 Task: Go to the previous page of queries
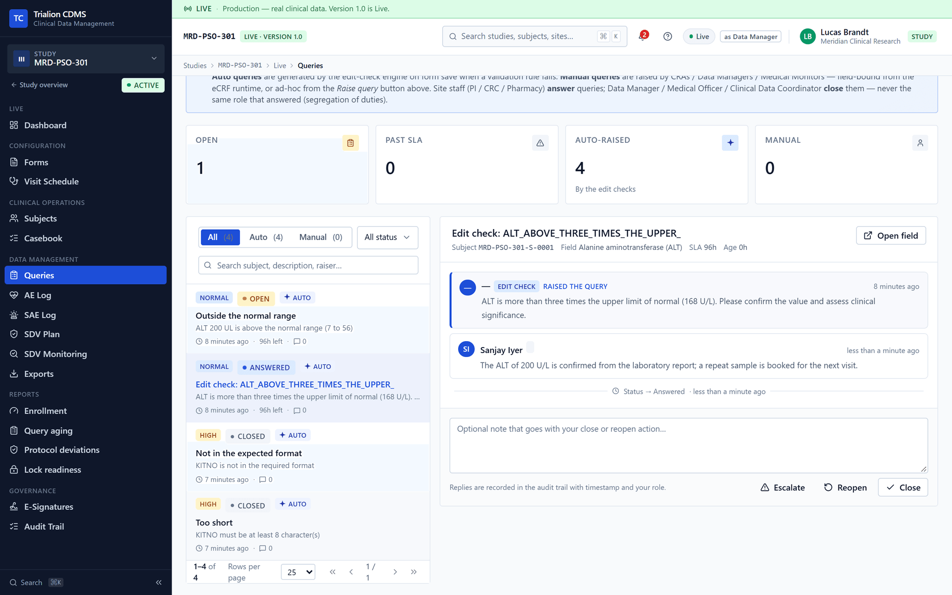(x=351, y=572)
